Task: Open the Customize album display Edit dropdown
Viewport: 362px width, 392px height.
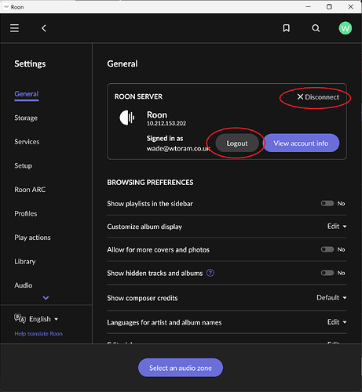Action: coord(337,227)
